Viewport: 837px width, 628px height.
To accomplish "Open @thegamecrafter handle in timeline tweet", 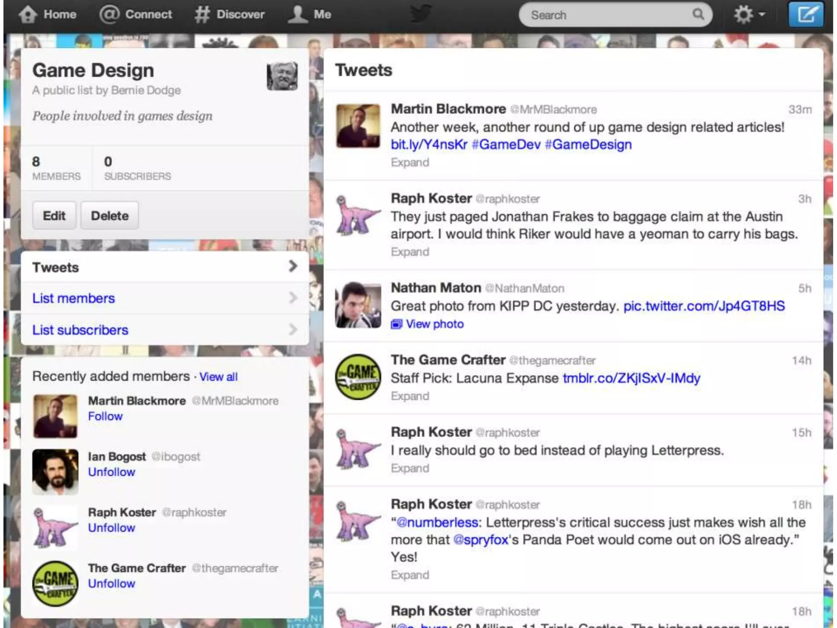I will coord(552,360).
